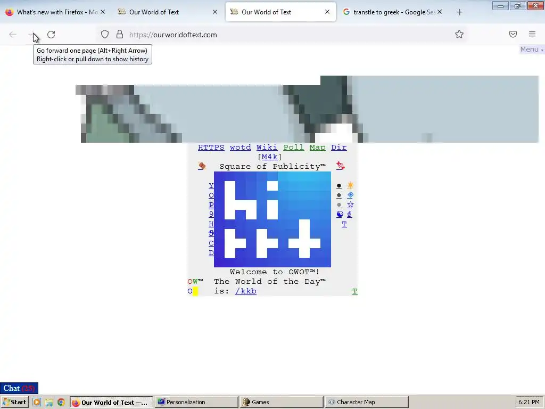
Task: Open the M4k link
Action: (269, 157)
